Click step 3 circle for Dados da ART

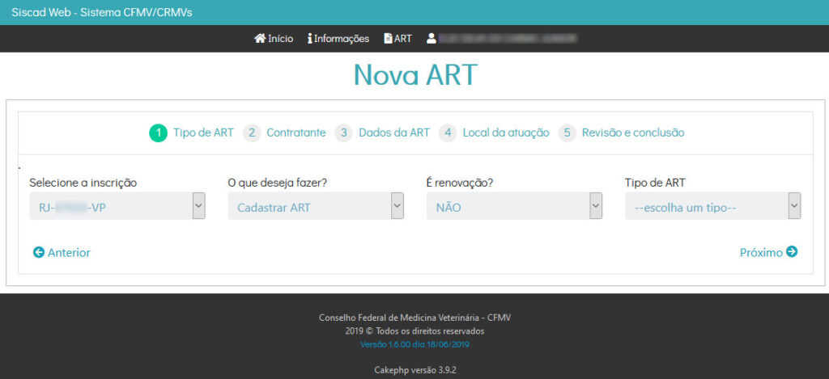(344, 133)
